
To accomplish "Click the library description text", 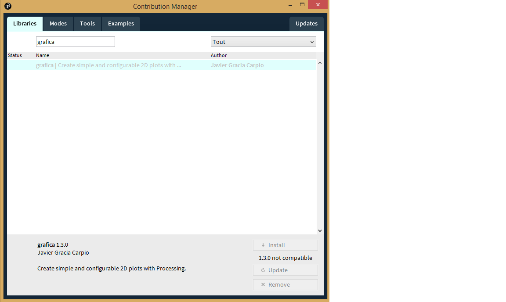I will tap(112, 269).
